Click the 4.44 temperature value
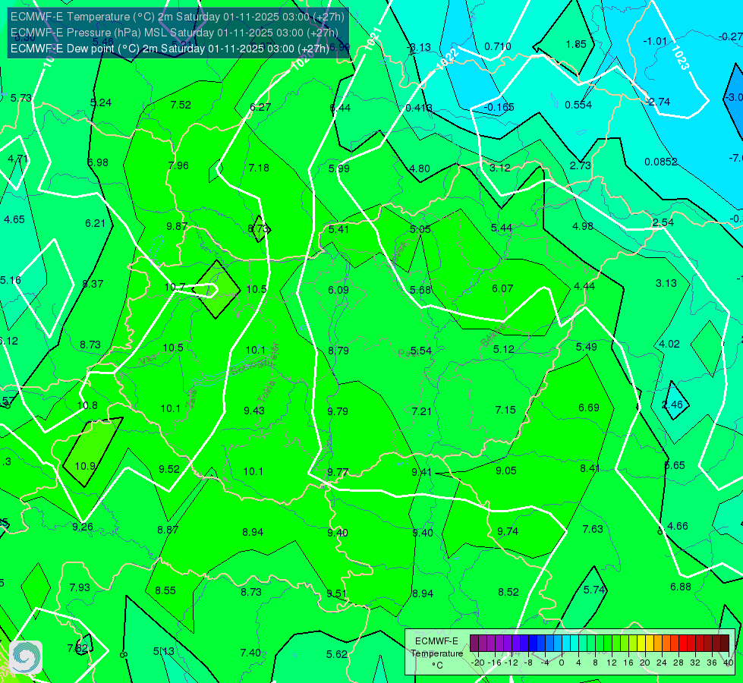The image size is (743, 683). [584, 286]
